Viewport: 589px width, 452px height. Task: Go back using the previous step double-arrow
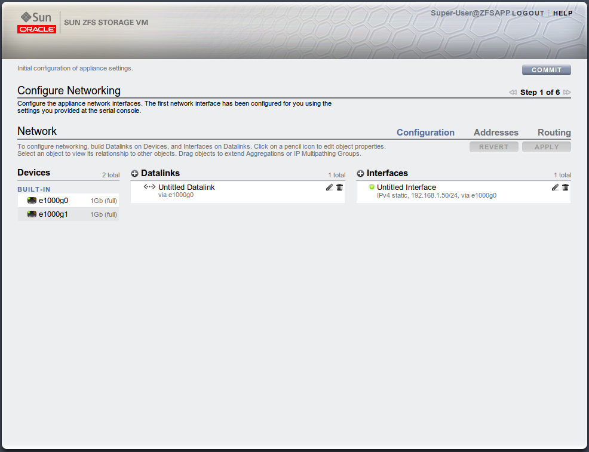tap(513, 92)
